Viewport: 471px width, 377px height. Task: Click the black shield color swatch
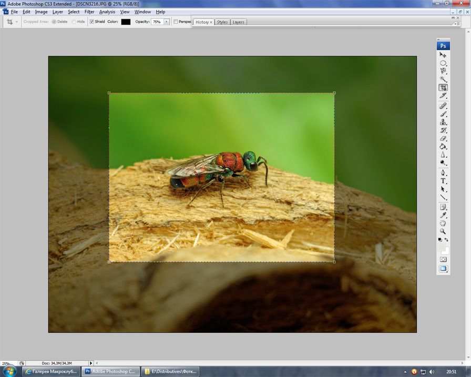point(126,22)
